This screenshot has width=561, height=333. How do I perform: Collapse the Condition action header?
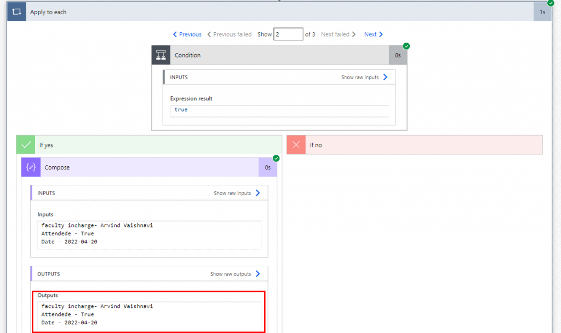[x=279, y=55]
